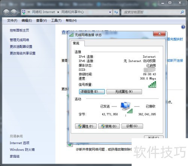Click the 无线属性(W) button

124,91
